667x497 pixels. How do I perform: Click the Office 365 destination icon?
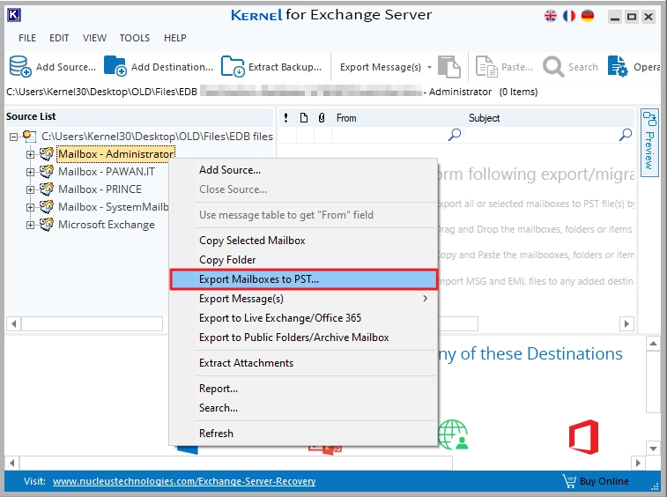coord(583,436)
